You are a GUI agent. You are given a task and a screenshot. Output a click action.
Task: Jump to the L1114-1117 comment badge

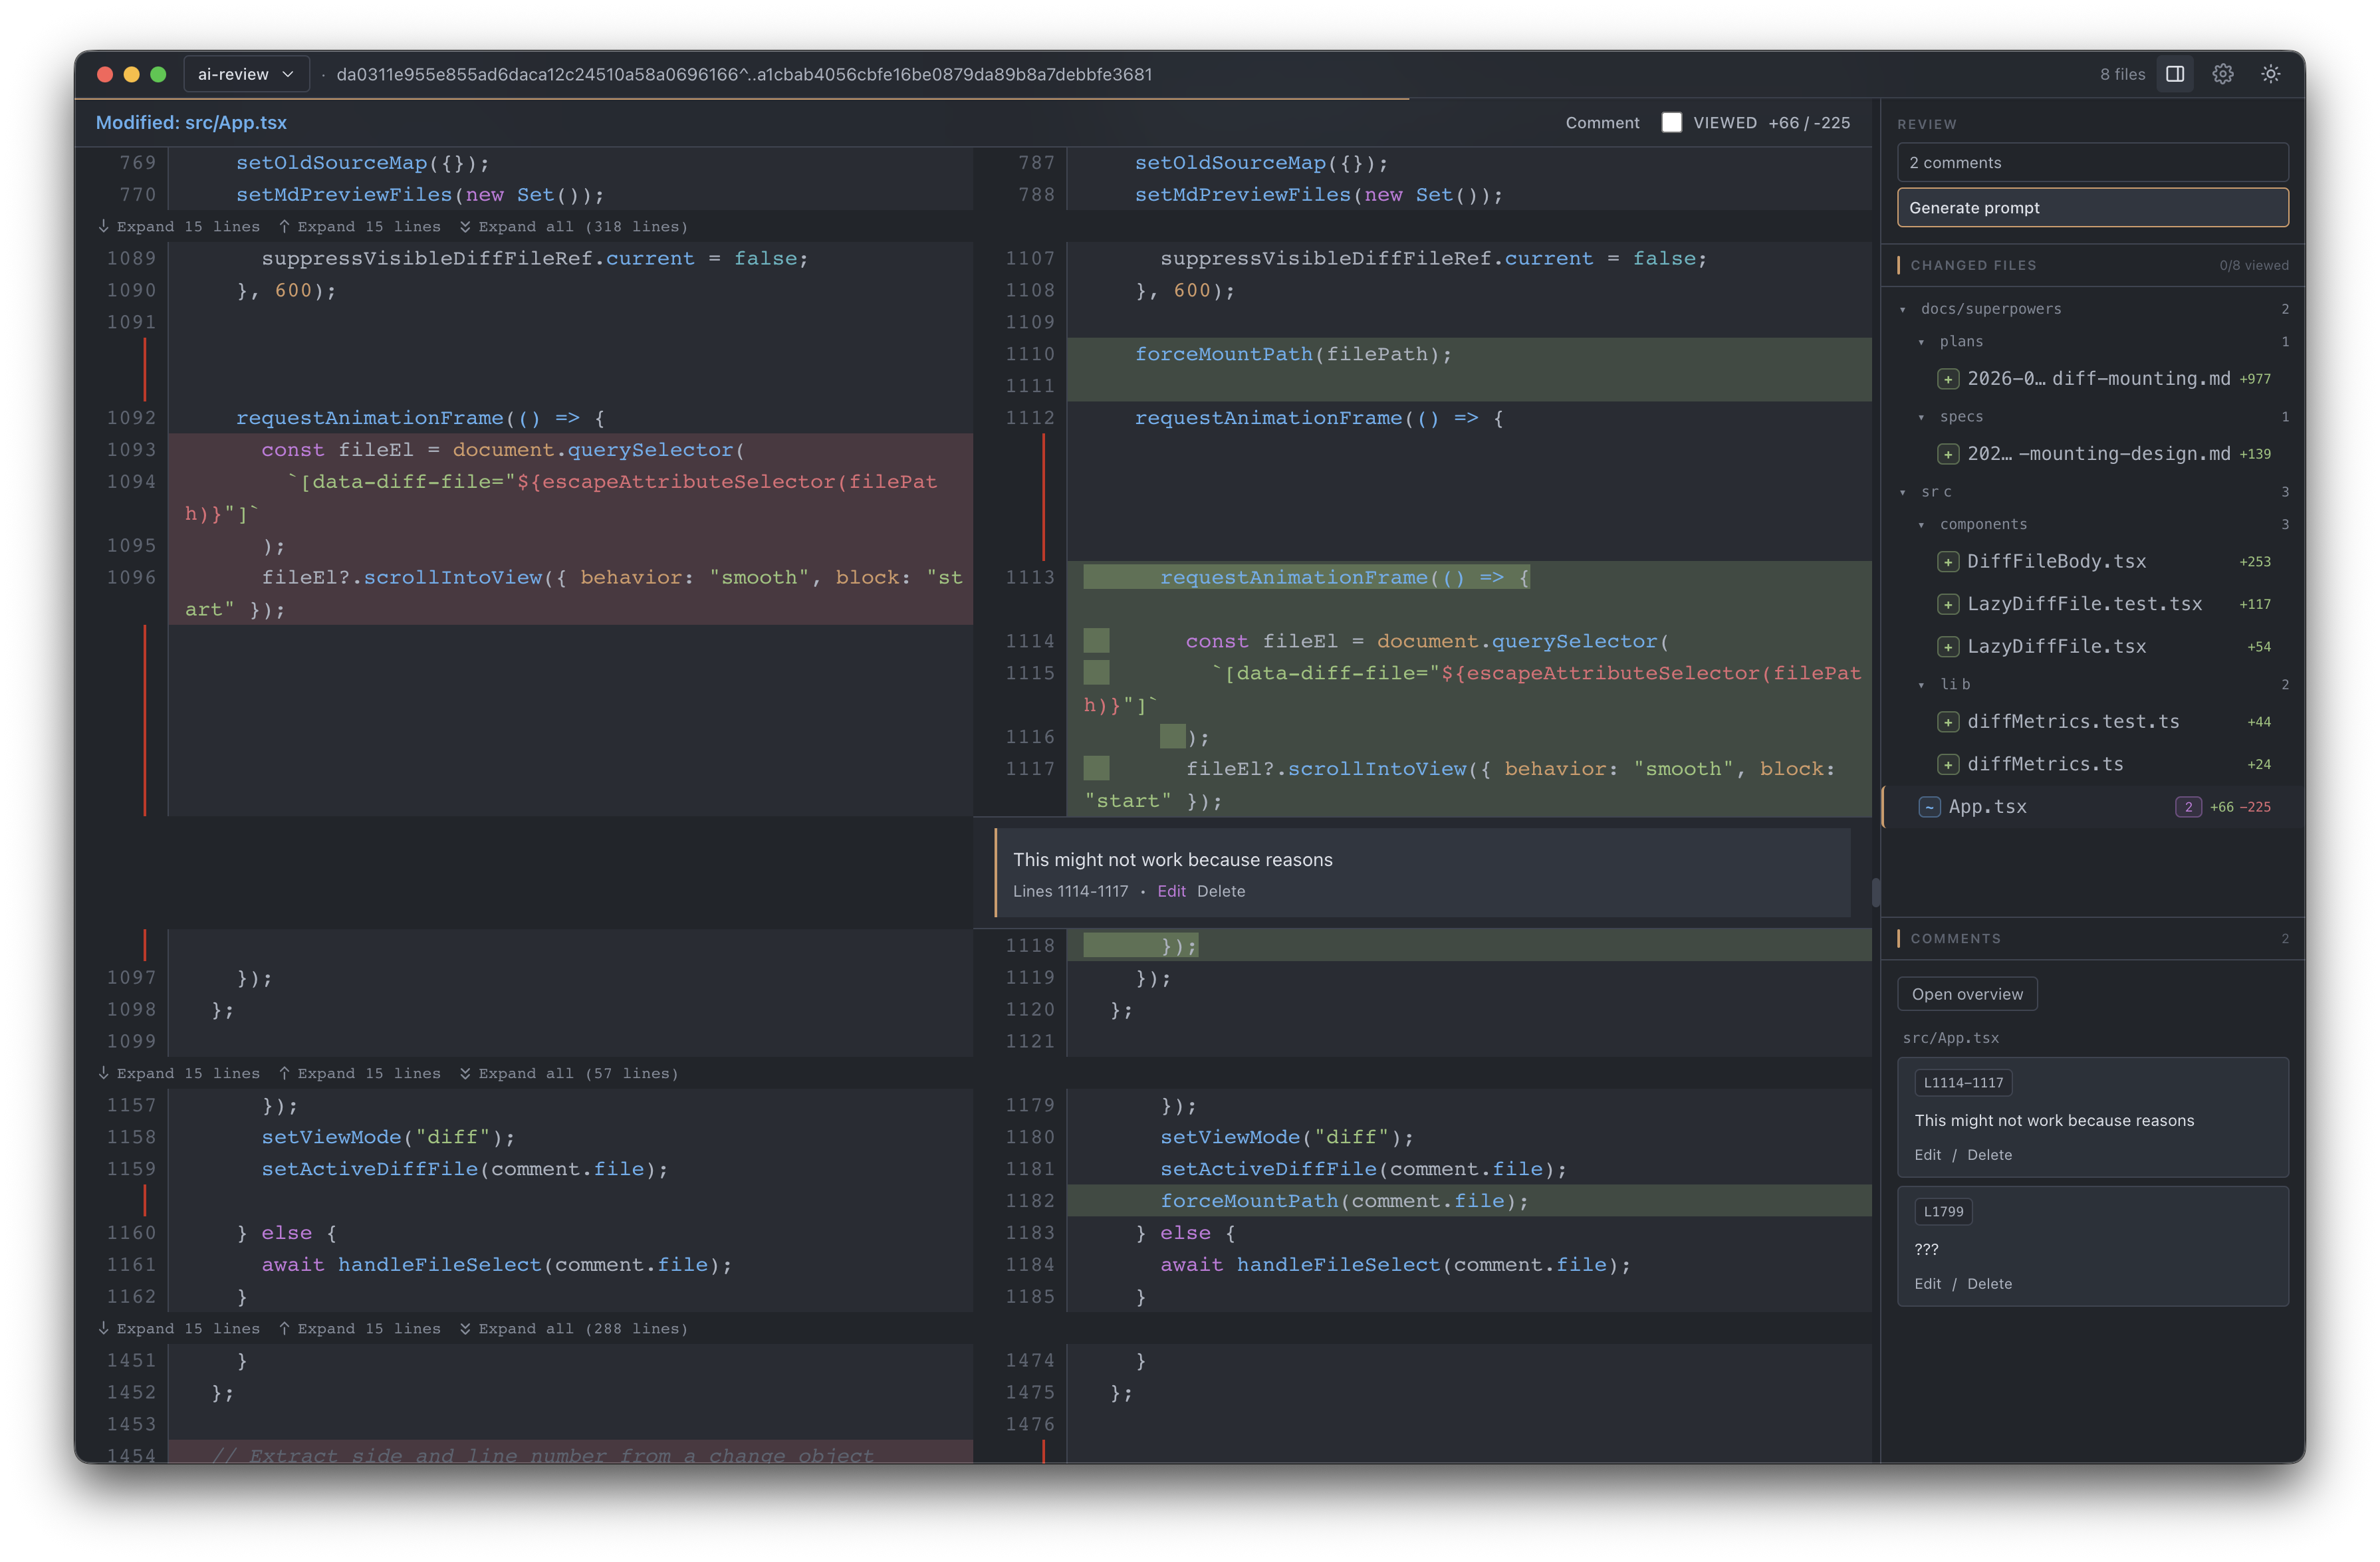pos(1963,1083)
